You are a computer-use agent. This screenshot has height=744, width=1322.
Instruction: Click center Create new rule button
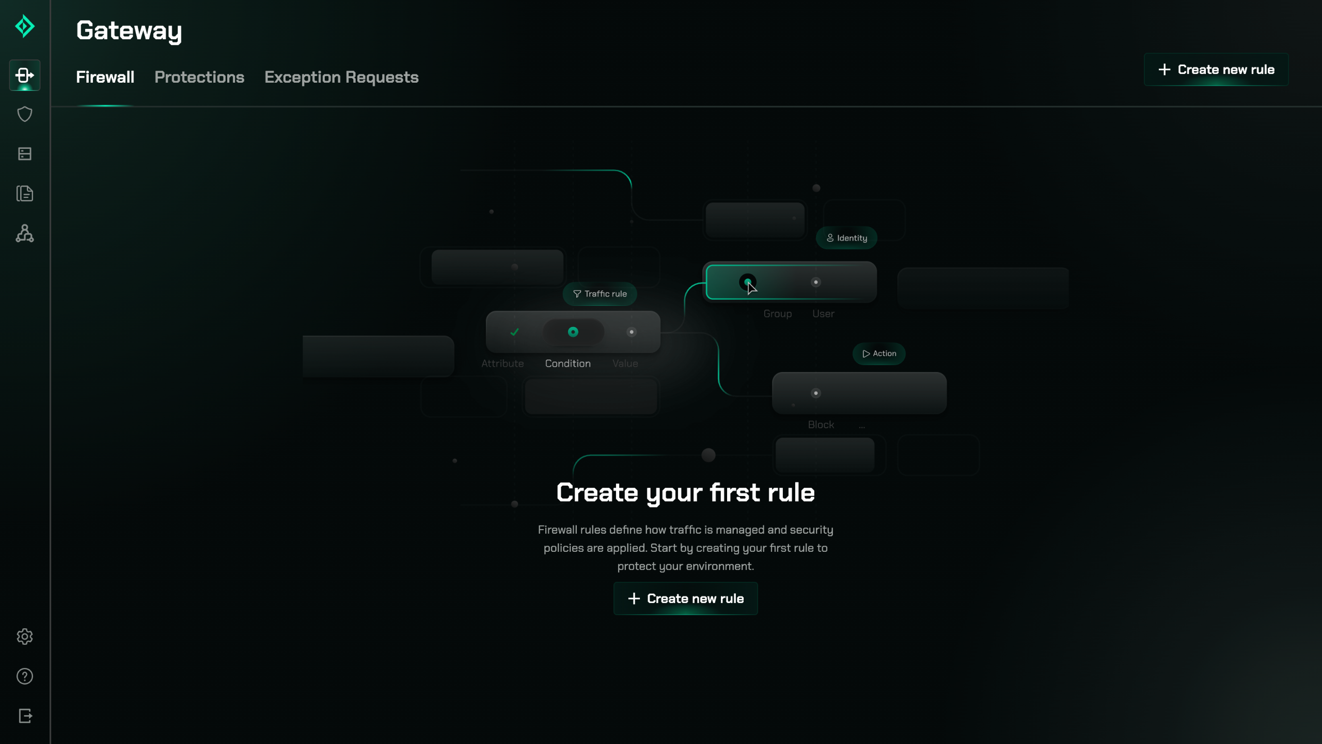pos(685,598)
